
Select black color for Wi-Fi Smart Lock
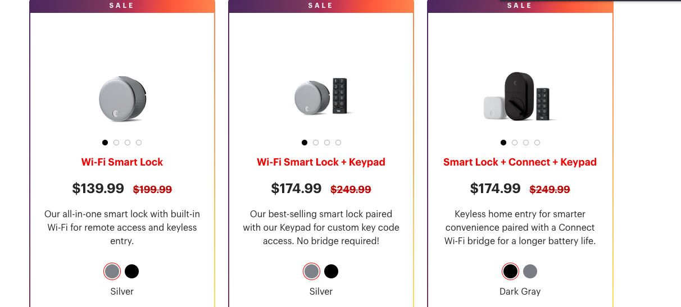coord(132,272)
